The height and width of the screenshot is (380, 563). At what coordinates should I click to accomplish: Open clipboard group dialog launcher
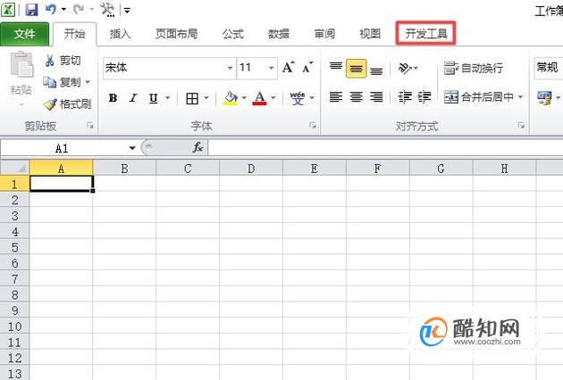click(x=90, y=126)
